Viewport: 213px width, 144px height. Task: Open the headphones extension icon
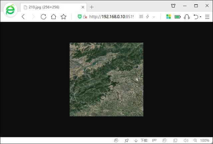tap(187, 17)
